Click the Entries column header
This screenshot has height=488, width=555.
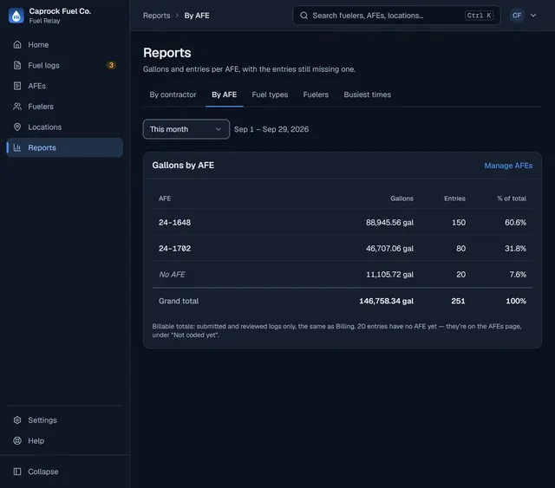point(454,198)
